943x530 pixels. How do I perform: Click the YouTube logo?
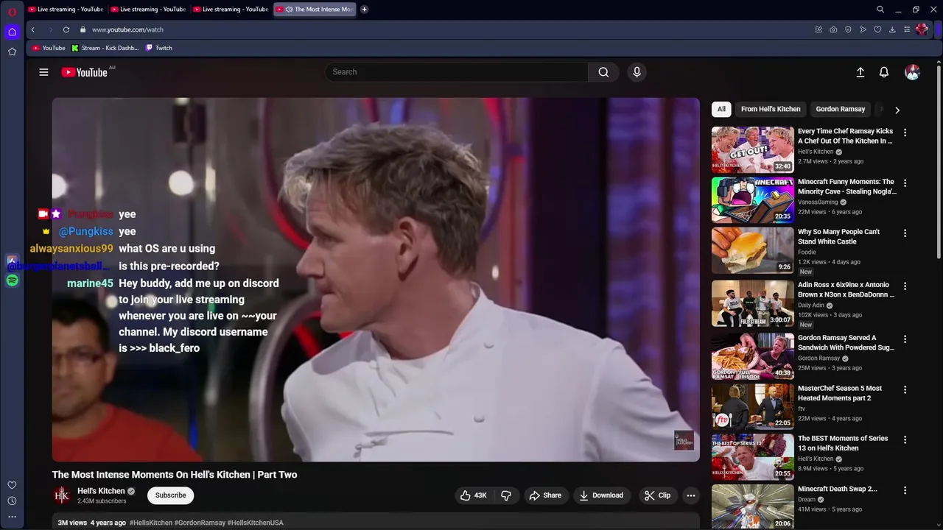(x=85, y=72)
